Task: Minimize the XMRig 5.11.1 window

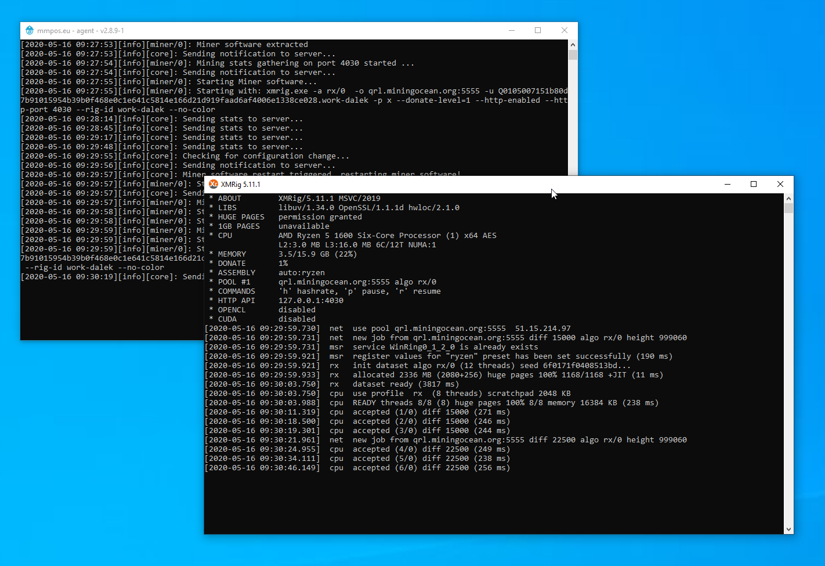Action: (x=727, y=184)
